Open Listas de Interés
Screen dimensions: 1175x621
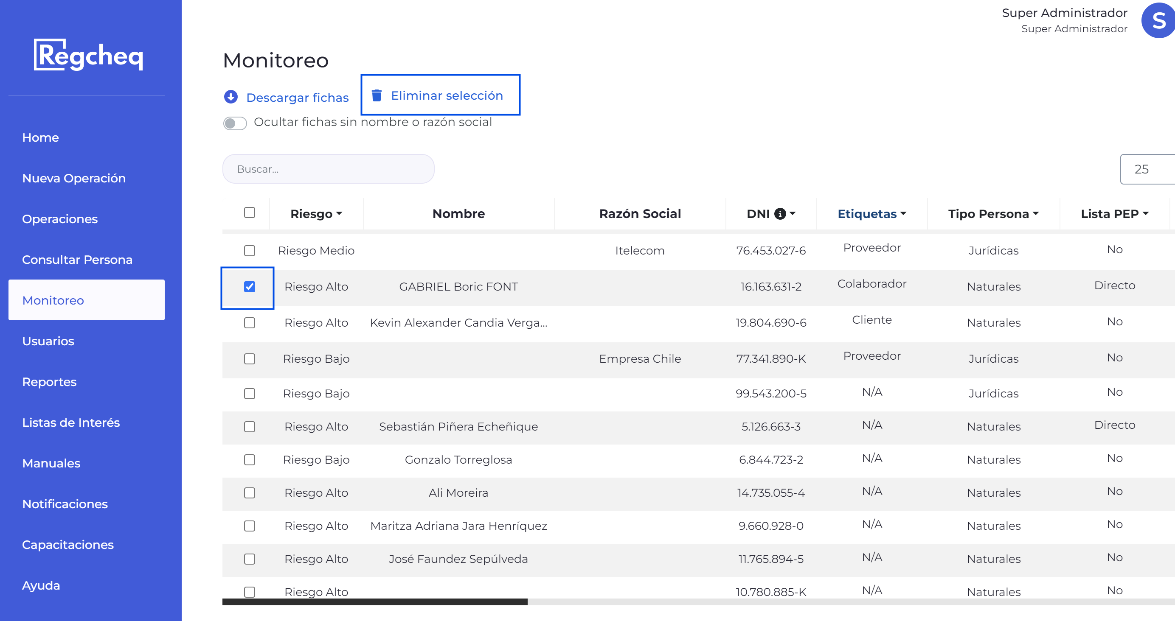pyautogui.click(x=71, y=422)
